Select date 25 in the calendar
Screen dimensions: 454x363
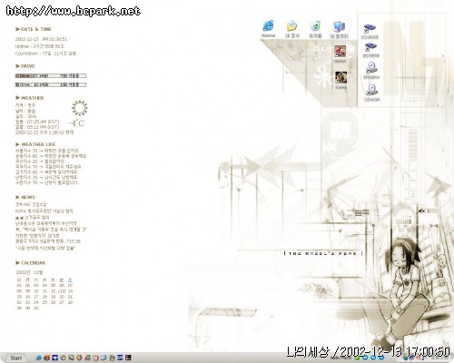[44, 302]
